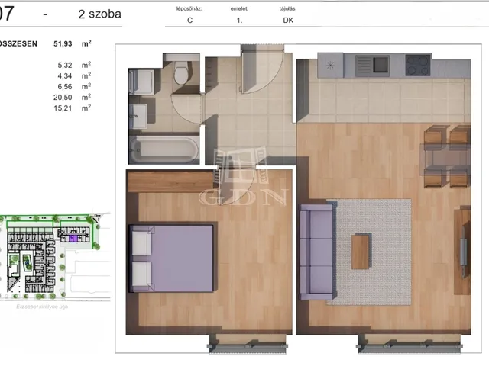Click the bathtub in the bathroom
The width and height of the screenshot is (489, 366).
(164, 150)
